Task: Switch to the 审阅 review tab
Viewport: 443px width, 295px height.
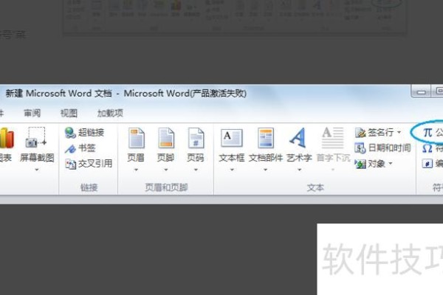Action: point(32,113)
